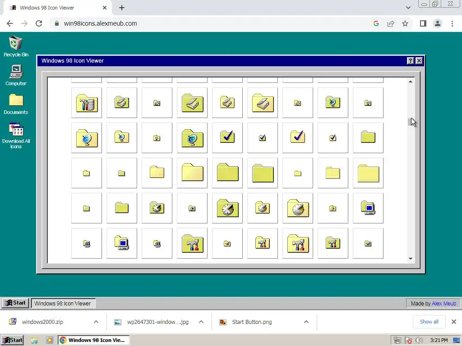This screenshot has width=462, height=346.
Task: Expand the tab search chevron
Action: 408,8
